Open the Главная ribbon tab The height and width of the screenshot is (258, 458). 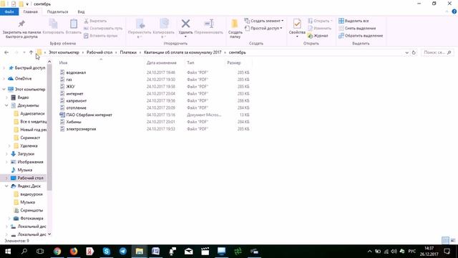coord(30,11)
